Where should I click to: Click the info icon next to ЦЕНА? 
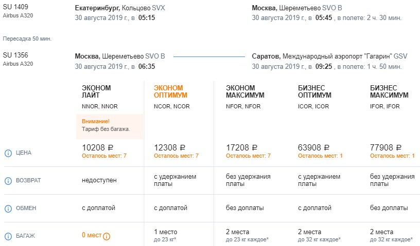click(x=8, y=153)
